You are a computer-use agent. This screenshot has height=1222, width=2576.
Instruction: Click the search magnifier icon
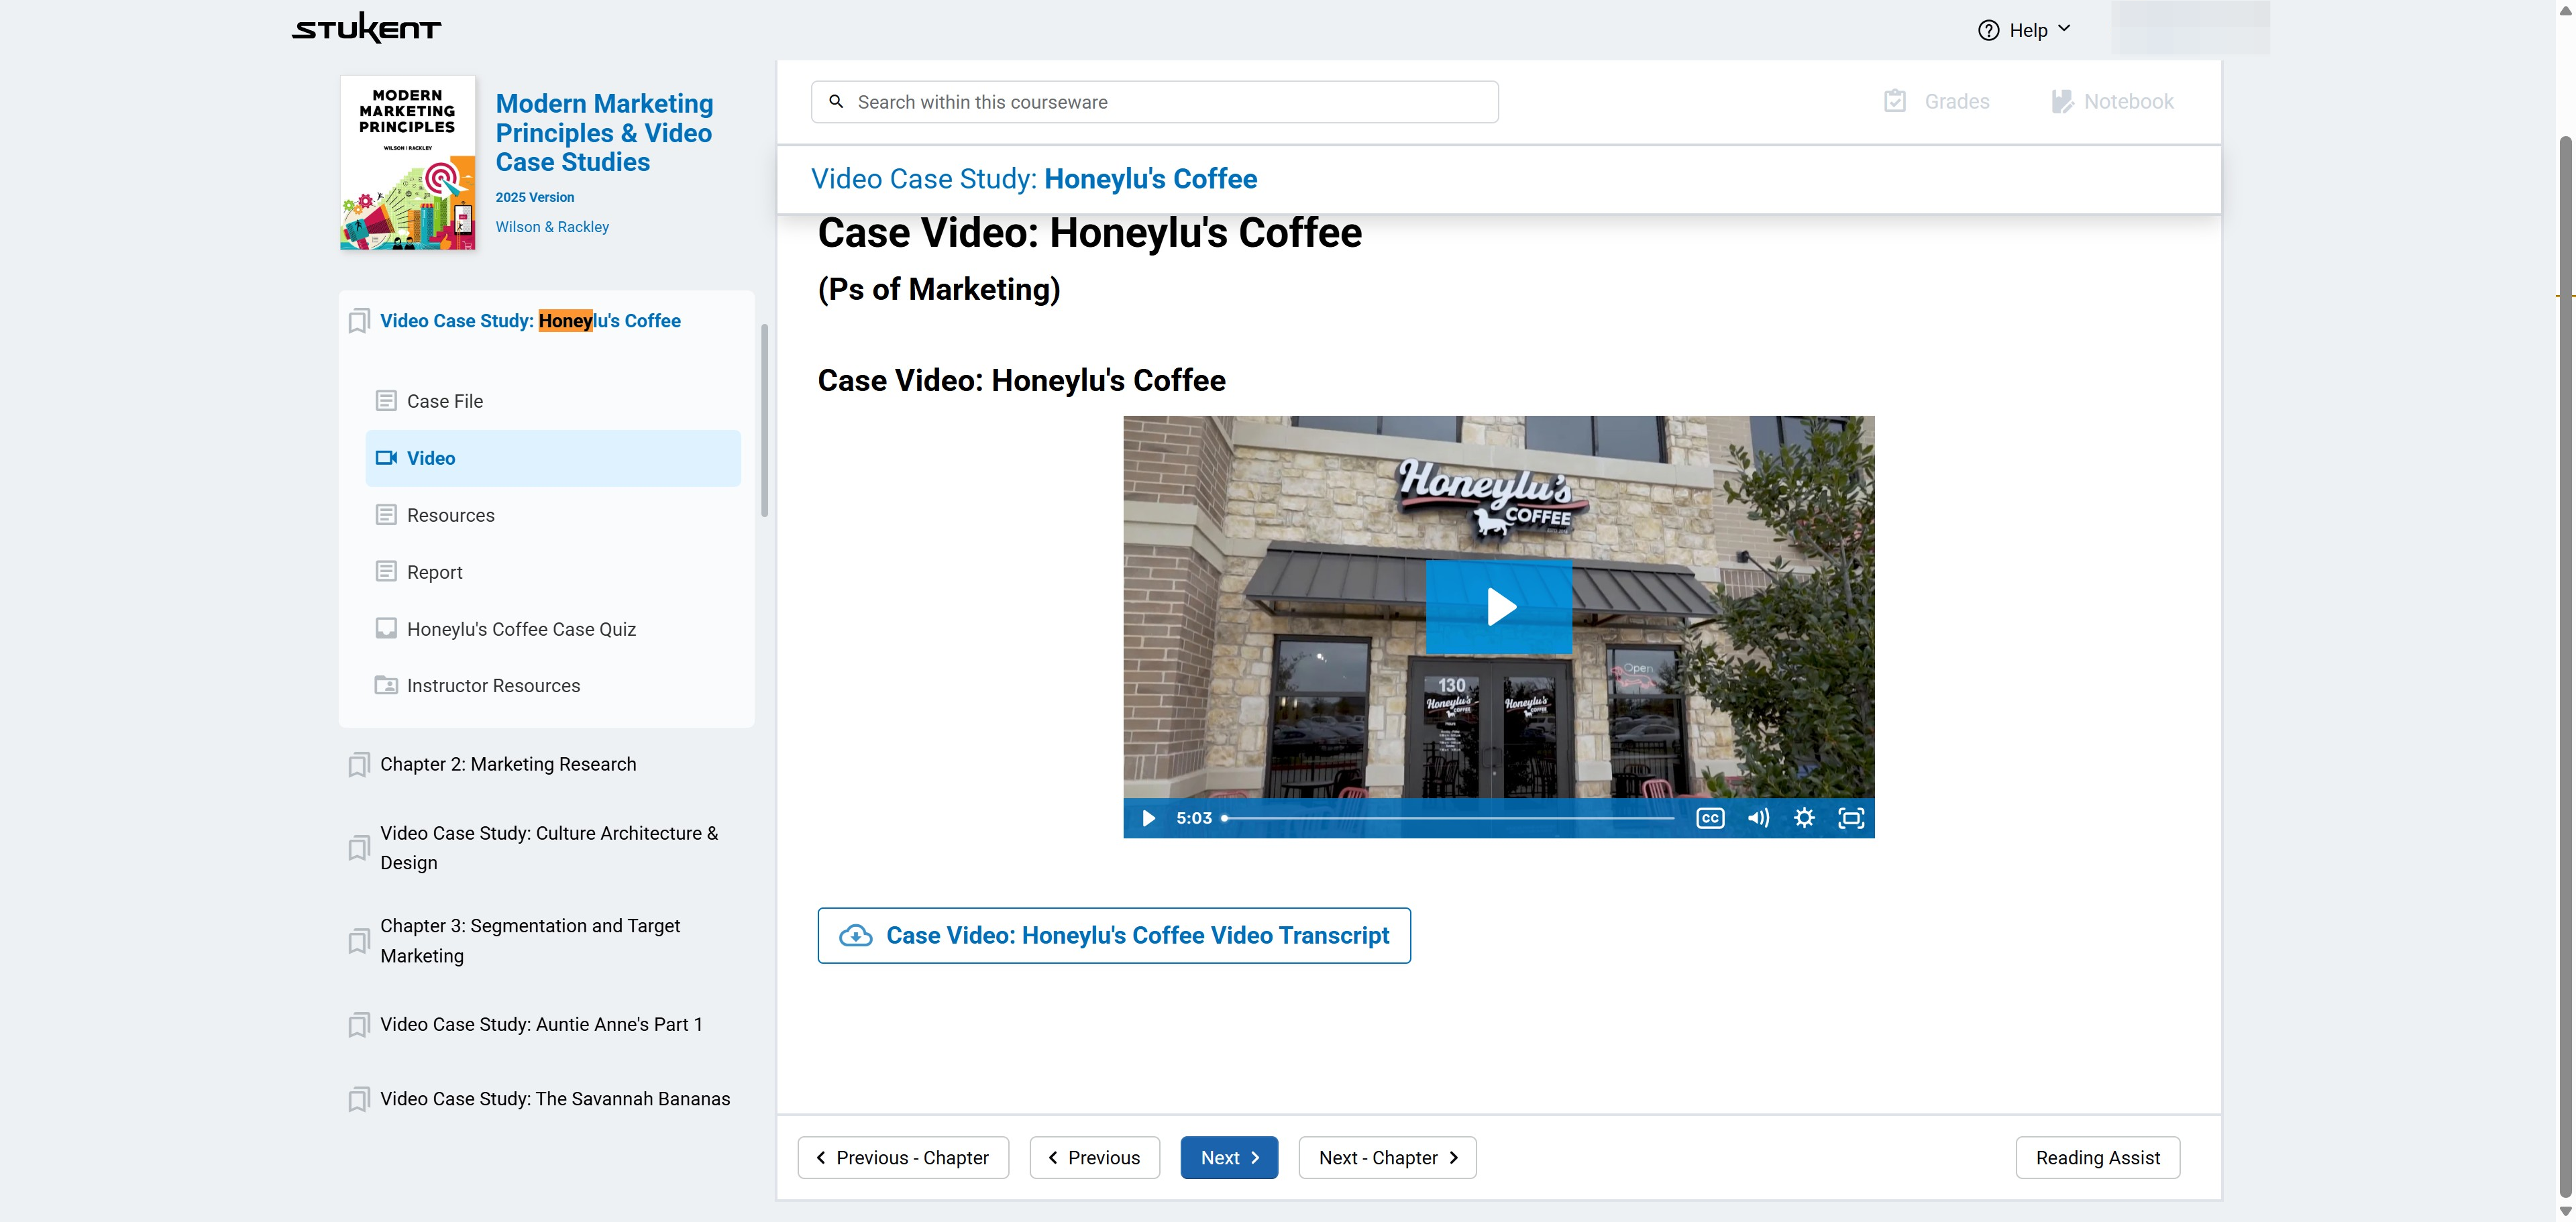tap(836, 102)
